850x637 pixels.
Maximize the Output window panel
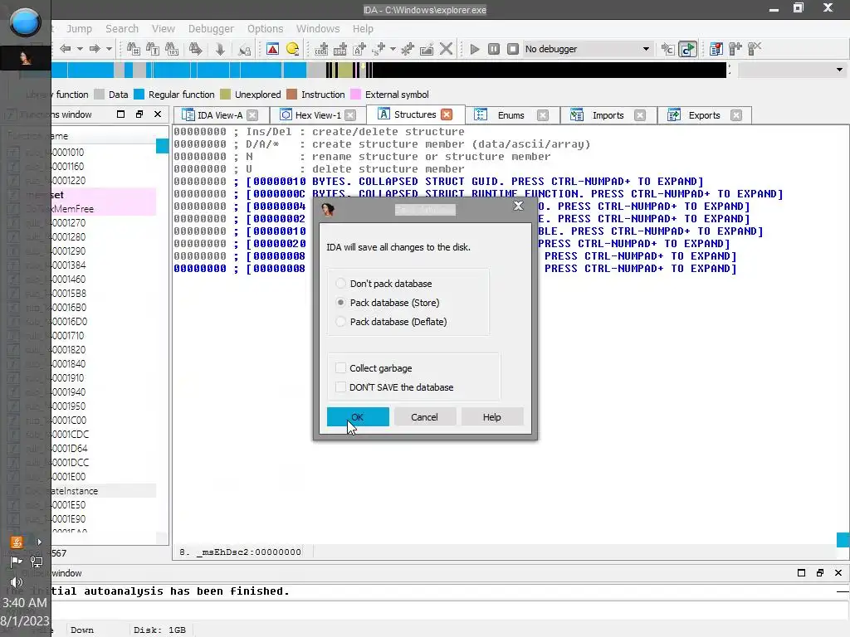801,572
